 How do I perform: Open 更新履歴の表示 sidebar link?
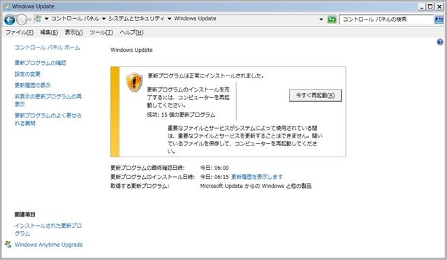click(33, 85)
